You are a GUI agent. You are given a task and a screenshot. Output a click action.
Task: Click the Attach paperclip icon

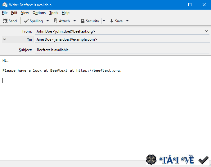56,21
